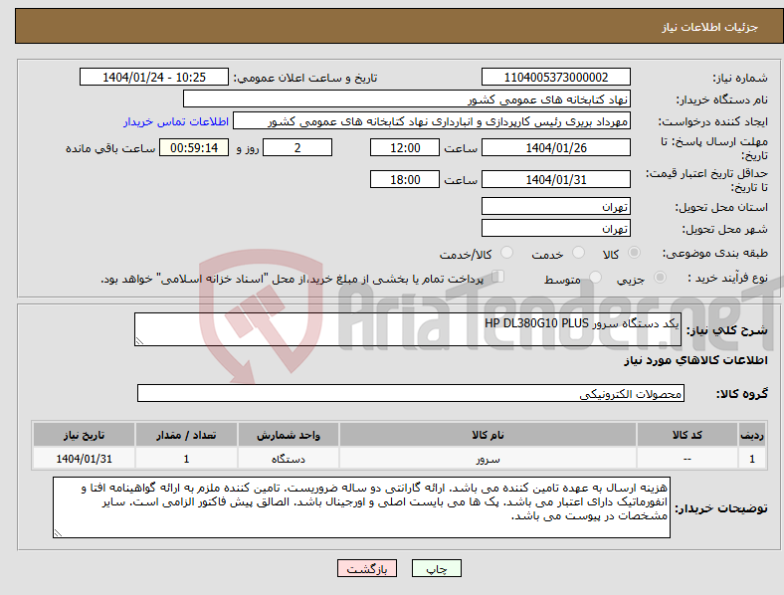Click the table date cell 1404/01/31

pyautogui.click(x=84, y=459)
